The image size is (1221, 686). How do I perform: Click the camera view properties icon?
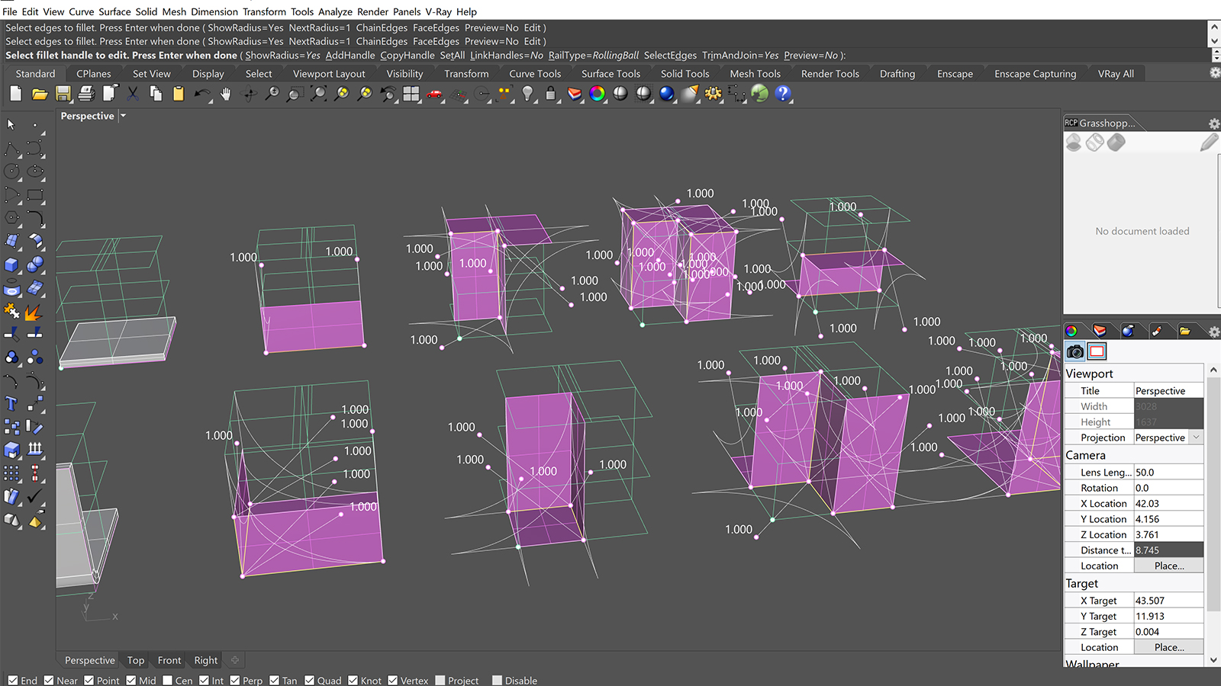tap(1075, 351)
